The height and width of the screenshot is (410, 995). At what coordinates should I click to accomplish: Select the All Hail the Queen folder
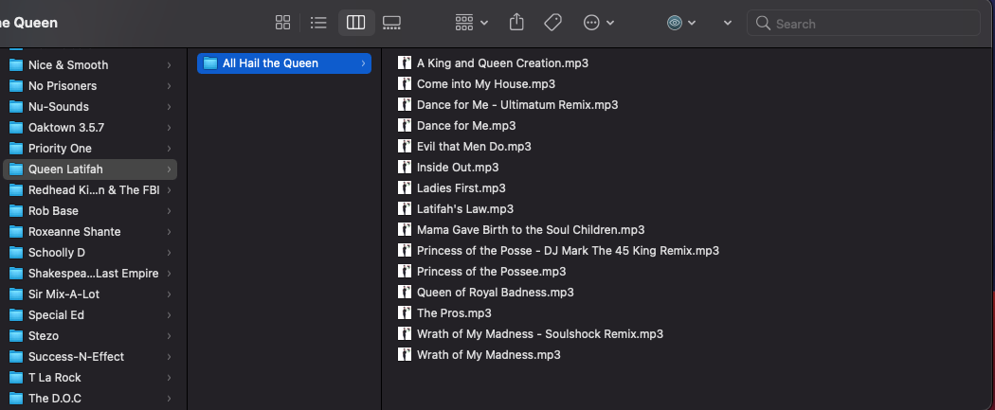point(270,63)
